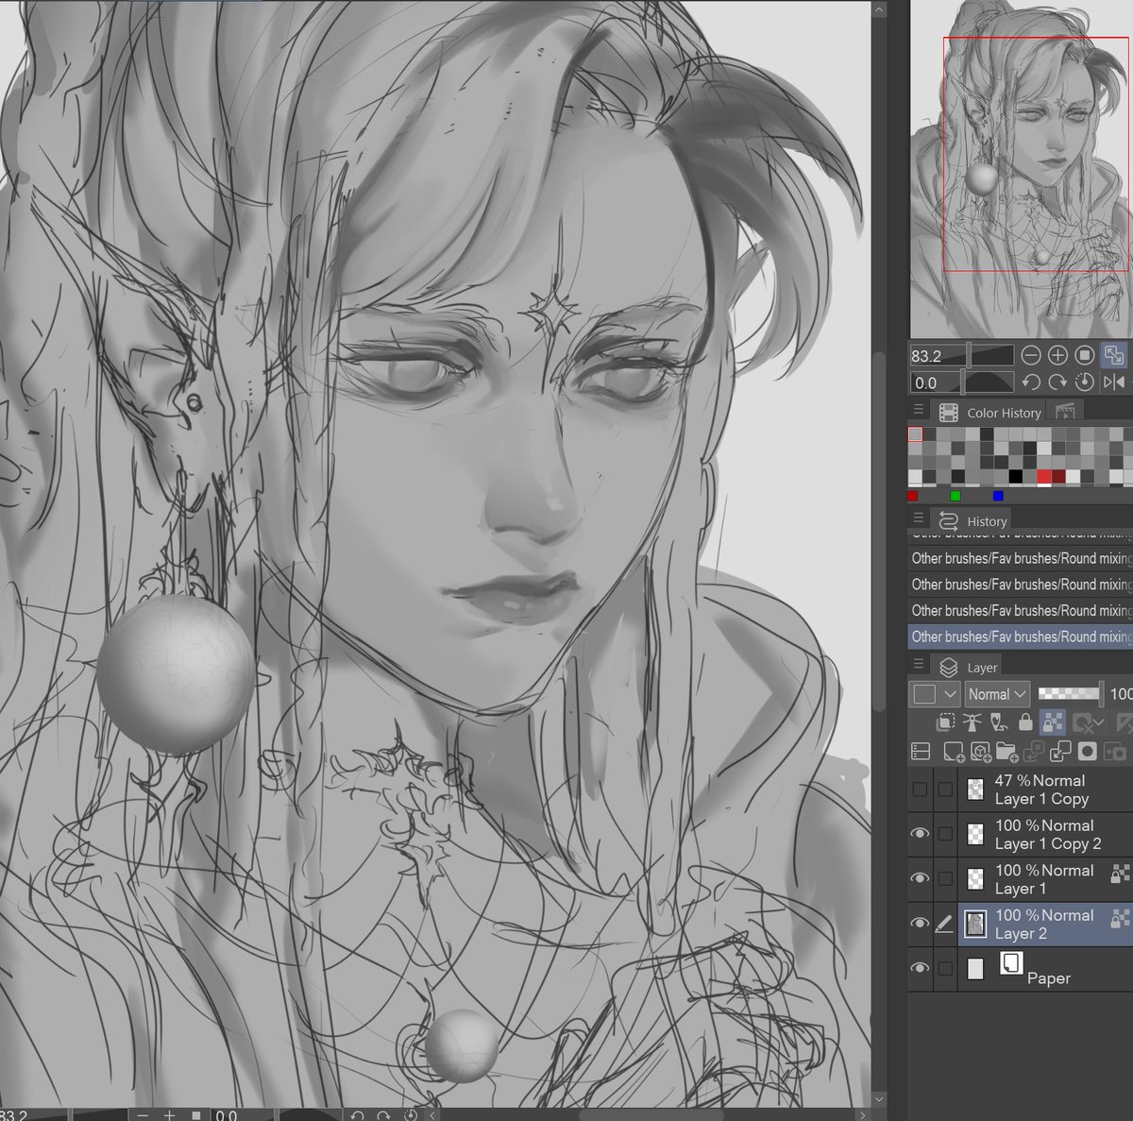Tick checkbox beside Layer 1
Image resolution: width=1133 pixels, height=1121 pixels.
945,878
